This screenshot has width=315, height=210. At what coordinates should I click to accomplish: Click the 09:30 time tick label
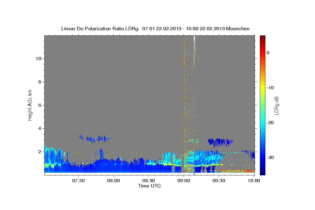[x=219, y=181]
